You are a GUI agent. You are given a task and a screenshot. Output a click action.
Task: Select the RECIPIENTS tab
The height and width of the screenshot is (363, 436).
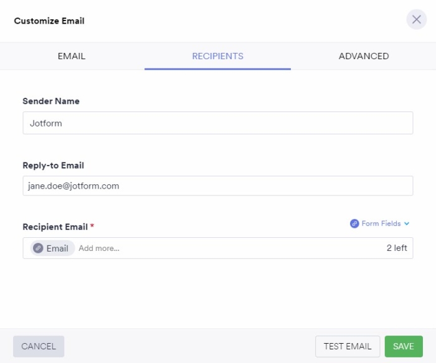pos(217,56)
